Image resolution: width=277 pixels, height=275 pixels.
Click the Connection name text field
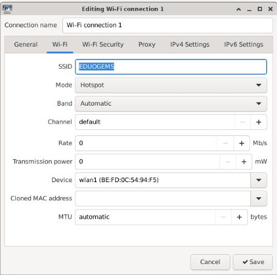168,25
